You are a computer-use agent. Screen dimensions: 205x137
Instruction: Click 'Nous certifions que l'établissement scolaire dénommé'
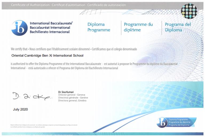click(60, 49)
